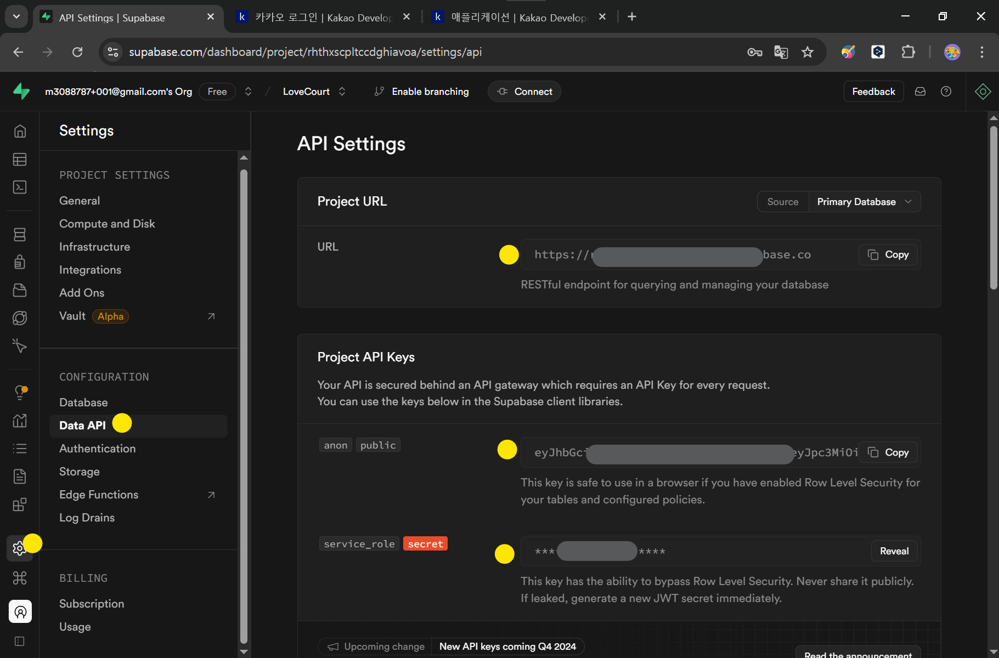Open Compute and Disk settings

pyautogui.click(x=107, y=224)
